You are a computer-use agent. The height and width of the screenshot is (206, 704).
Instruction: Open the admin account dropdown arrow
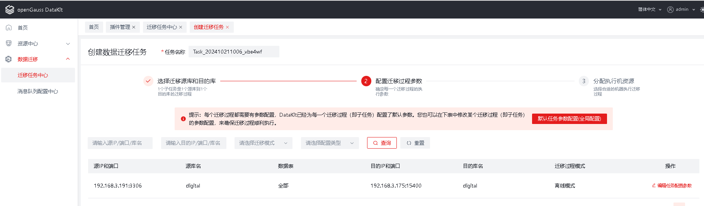[x=694, y=10]
